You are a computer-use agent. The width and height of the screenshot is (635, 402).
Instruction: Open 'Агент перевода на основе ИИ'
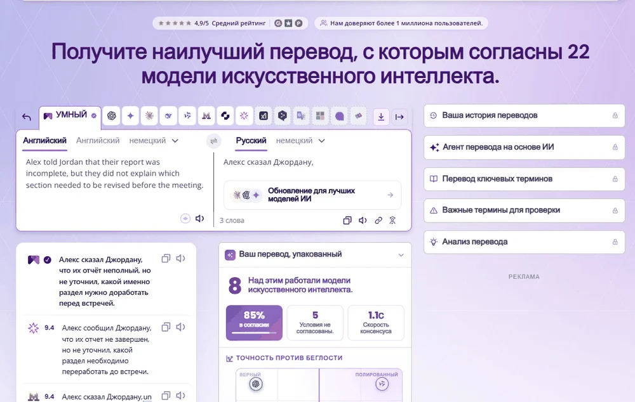point(524,147)
